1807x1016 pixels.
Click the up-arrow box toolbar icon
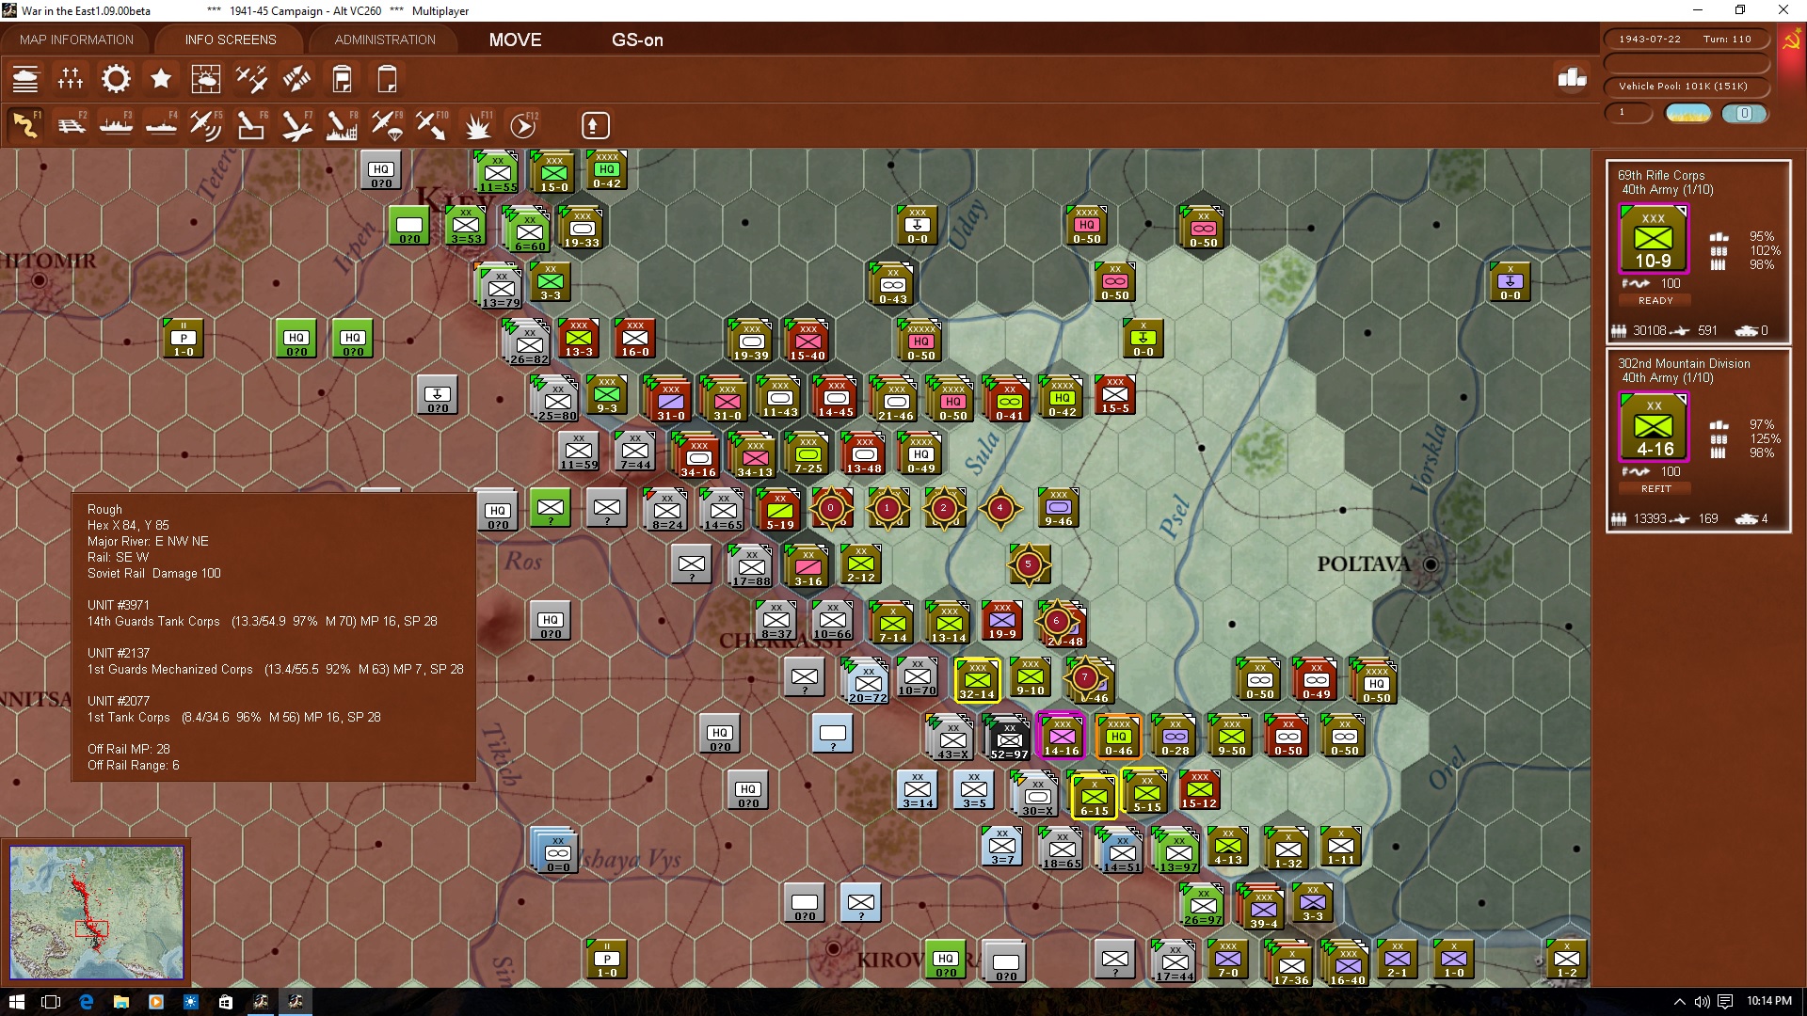tap(595, 125)
